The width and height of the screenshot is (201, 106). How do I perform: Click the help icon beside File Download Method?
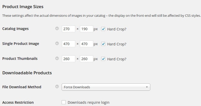click(57, 87)
